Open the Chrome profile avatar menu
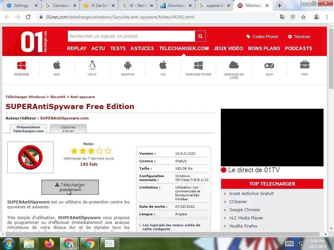 pyautogui.click(x=316, y=17)
